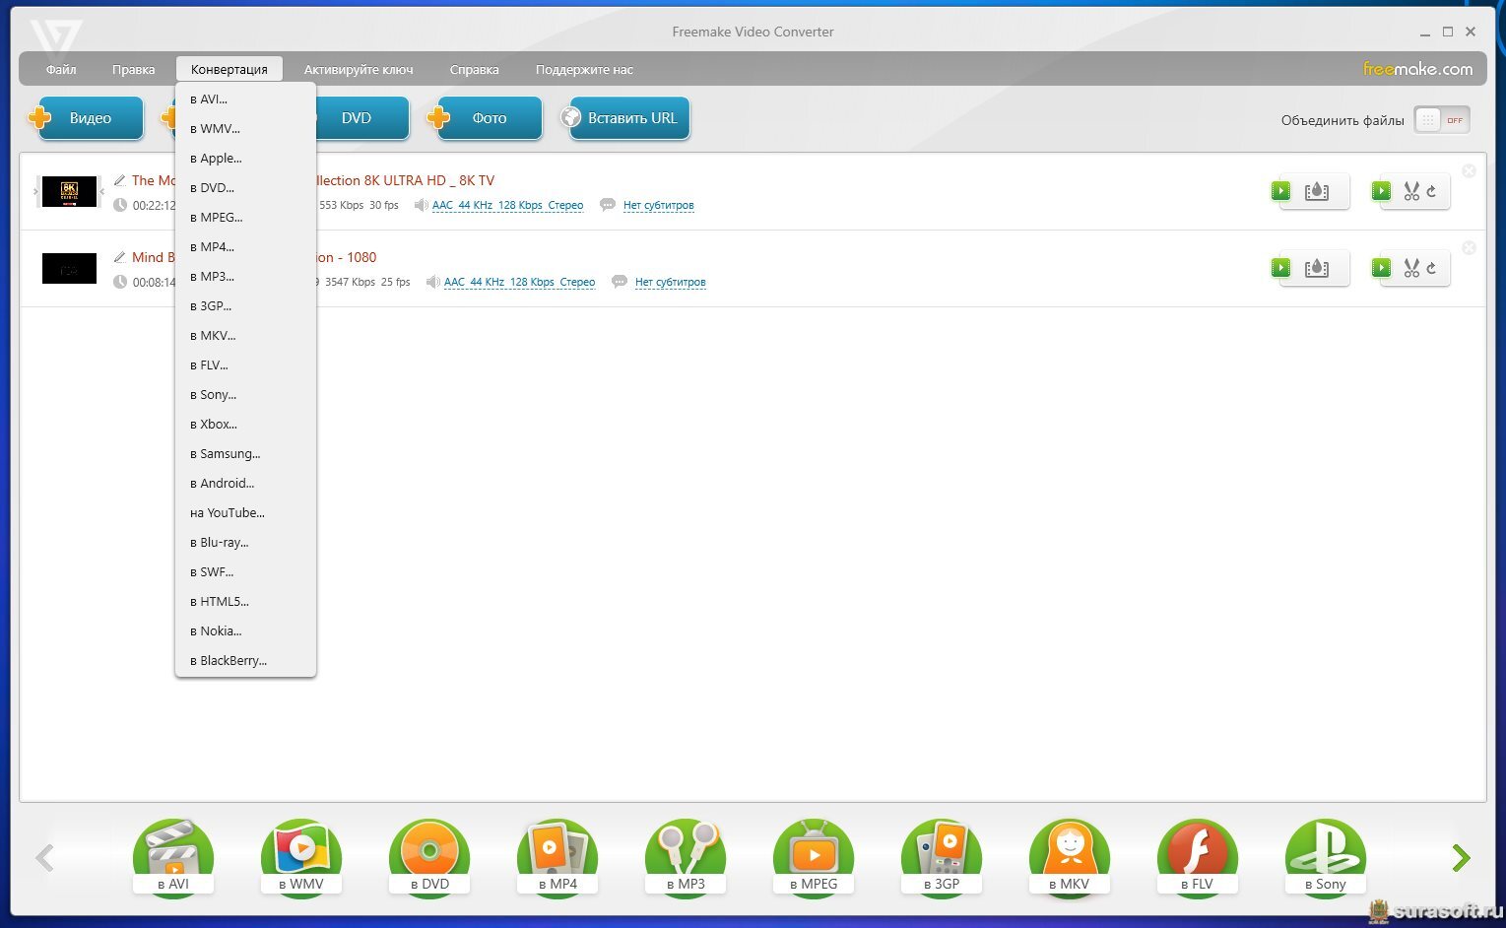Choose 'в AVI...' from the Конвертация menu
Viewport: 1506px width, 928px height.
[245, 99]
